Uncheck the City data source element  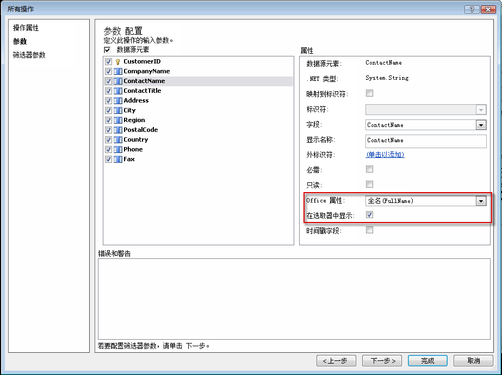(108, 110)
